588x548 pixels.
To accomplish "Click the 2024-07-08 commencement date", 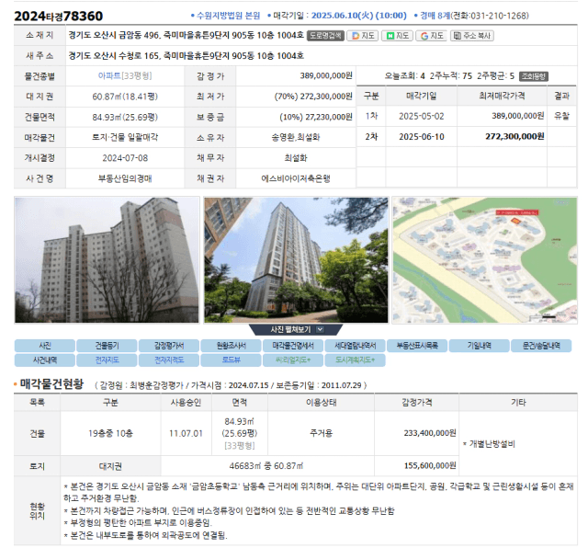I will (x=125, y=158).
